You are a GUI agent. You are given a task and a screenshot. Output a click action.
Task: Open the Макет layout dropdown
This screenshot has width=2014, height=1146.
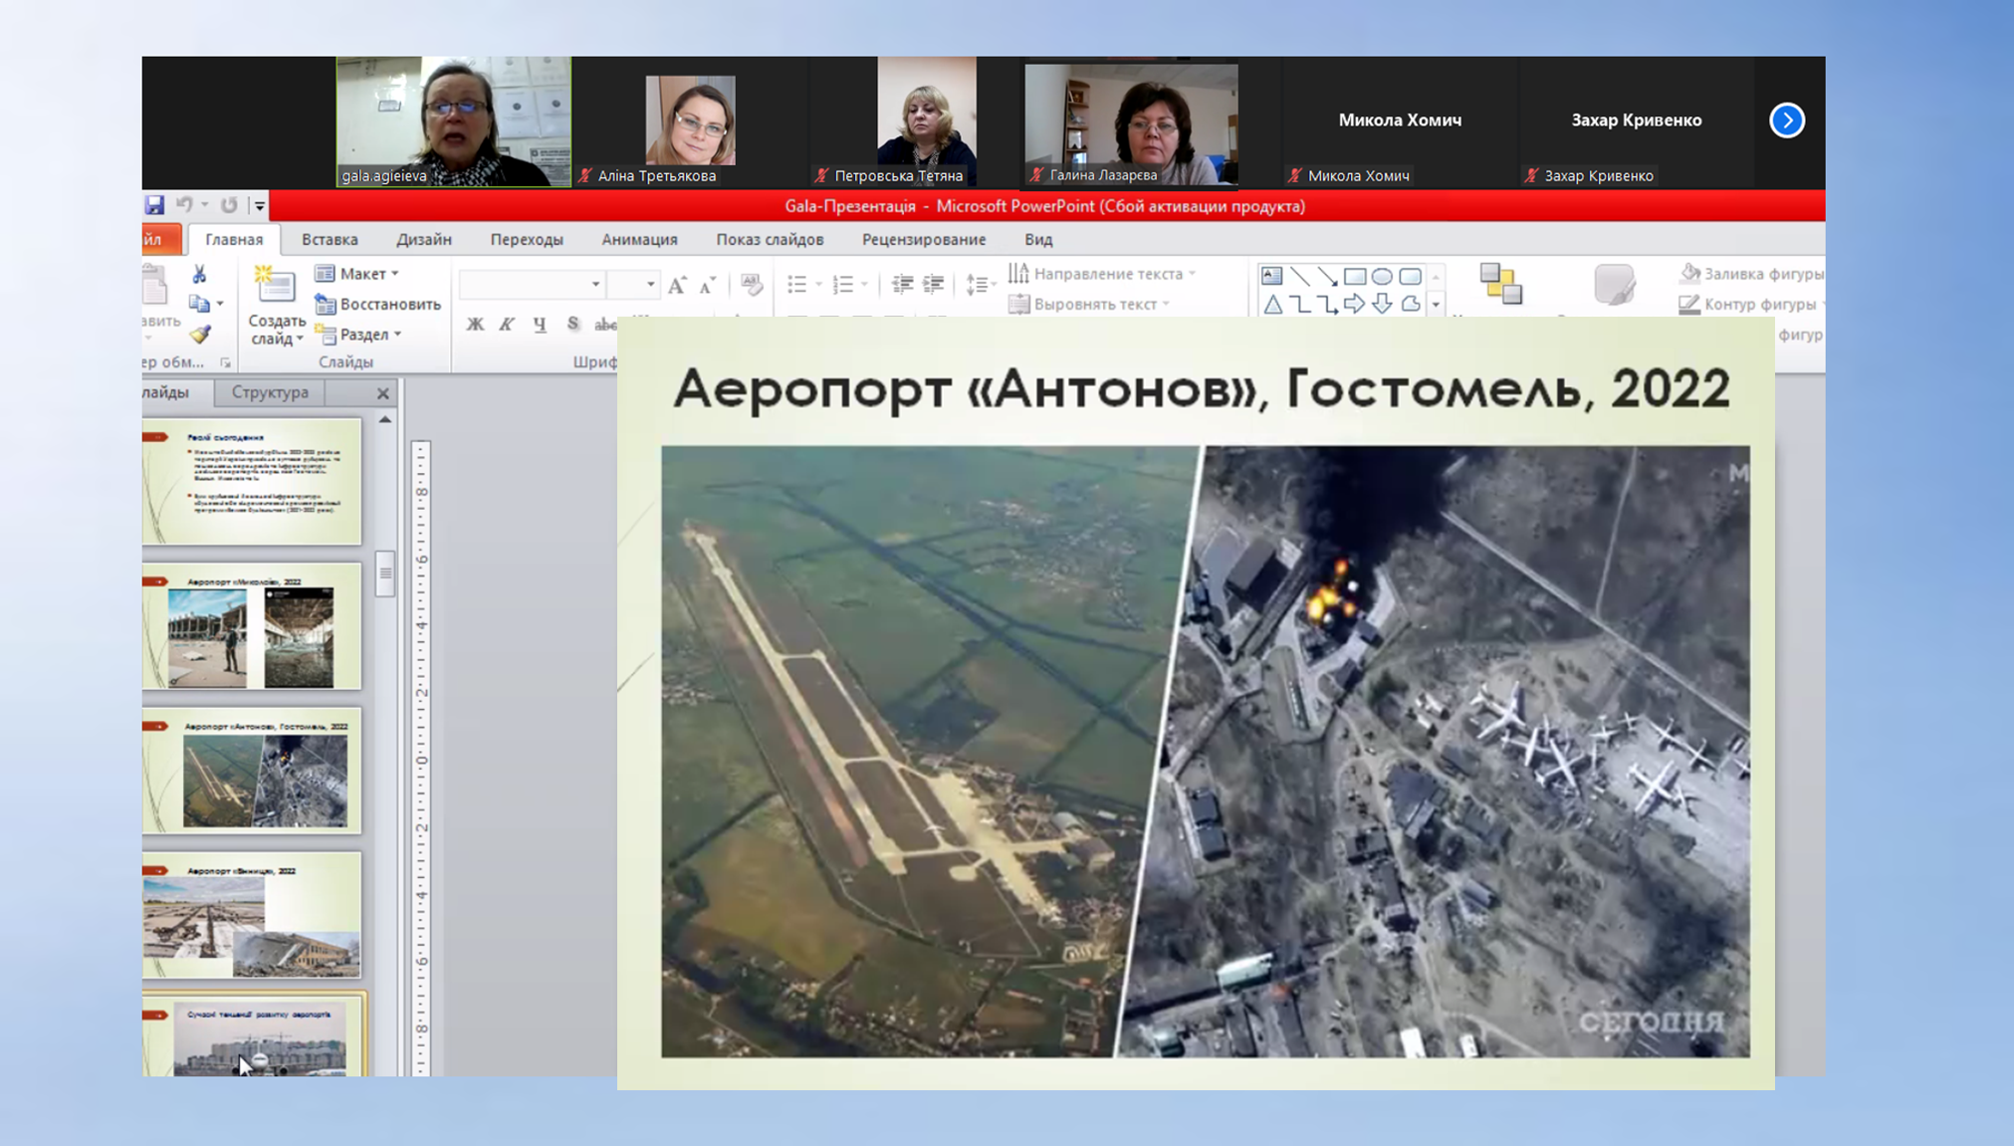pyautogui.click(x=358, y=274)
